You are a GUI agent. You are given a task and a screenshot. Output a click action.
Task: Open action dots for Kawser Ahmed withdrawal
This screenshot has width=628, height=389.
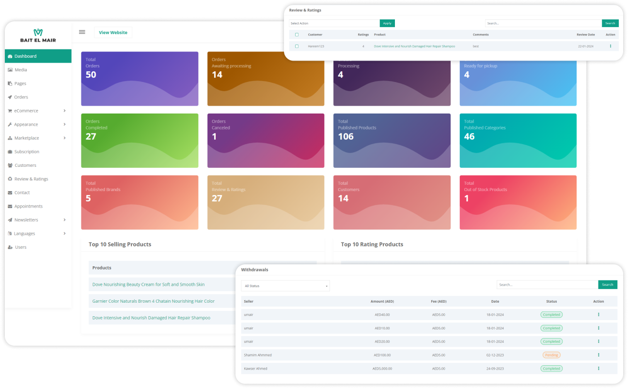598,369
